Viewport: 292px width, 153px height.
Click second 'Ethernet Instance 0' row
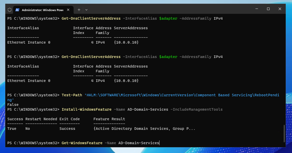coord(29,81)
